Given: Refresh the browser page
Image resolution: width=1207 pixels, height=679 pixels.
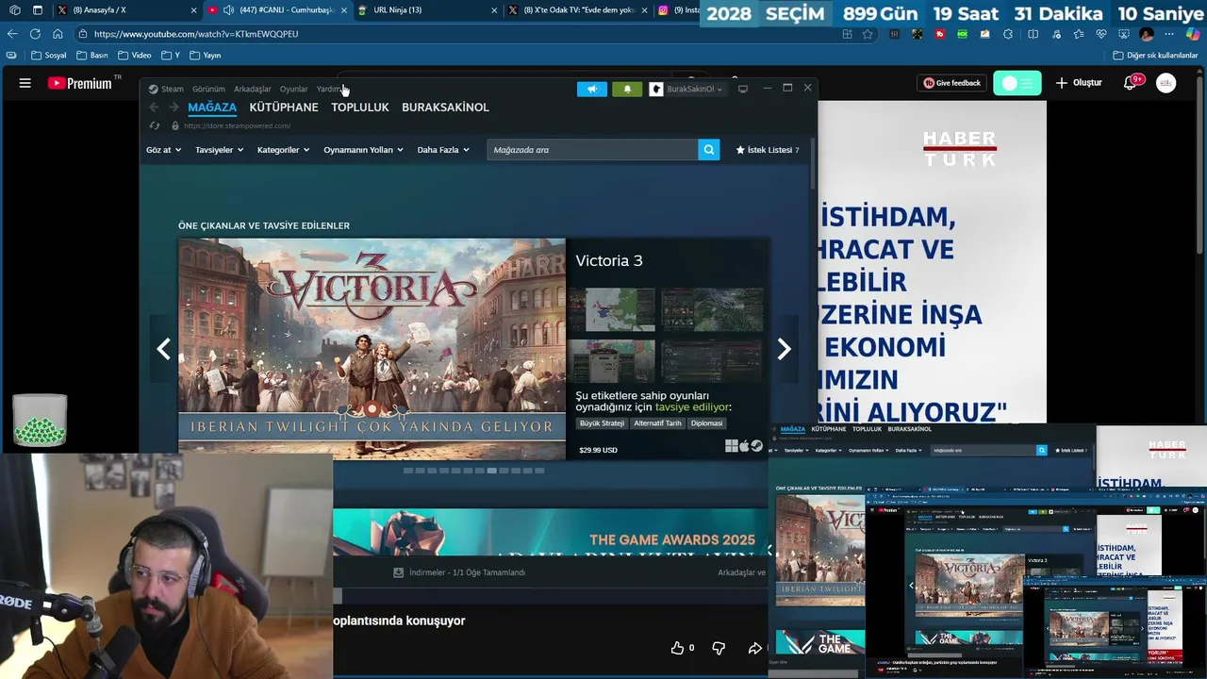Looking at the screenshot, I should click(x=35, y=34).
